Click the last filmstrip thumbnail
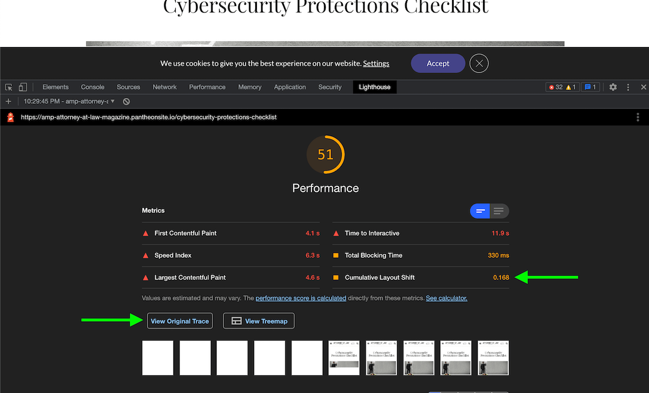This screenshot has width=649, height=393. click(x=493, y=358)
